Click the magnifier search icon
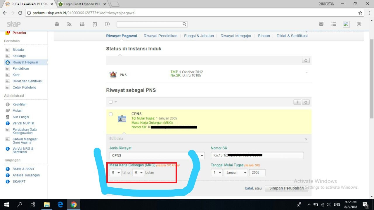 pyautogui.click(x=184, y=24)
